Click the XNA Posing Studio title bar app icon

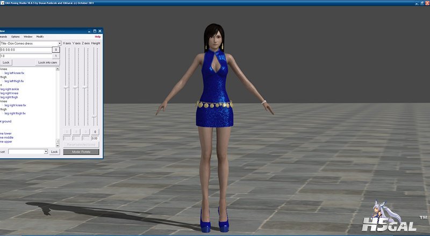pos(2,3)
